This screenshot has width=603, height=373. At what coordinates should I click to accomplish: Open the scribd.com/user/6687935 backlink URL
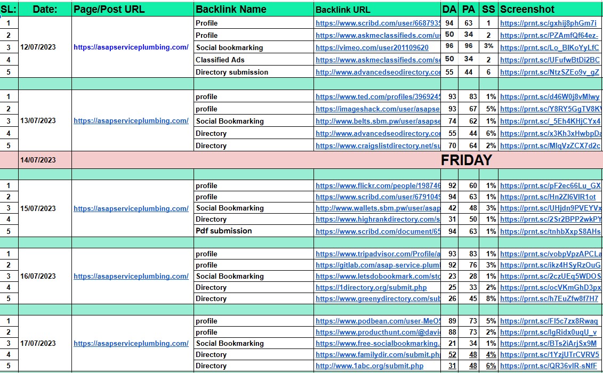[x=377, y=23]
